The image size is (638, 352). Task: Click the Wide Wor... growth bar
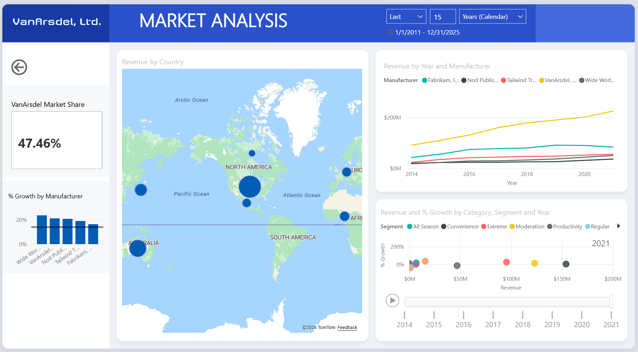[42, 230]
